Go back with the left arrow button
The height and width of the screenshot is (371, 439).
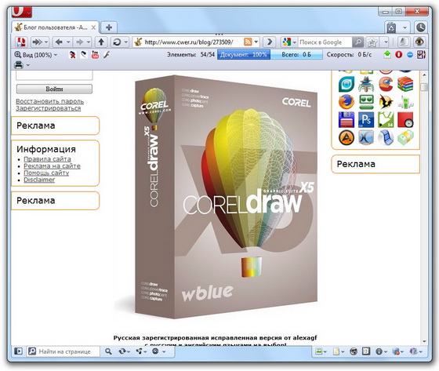(x=59, y=42)
